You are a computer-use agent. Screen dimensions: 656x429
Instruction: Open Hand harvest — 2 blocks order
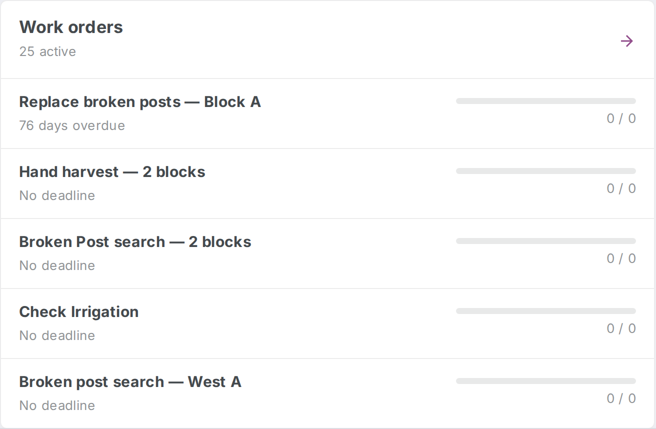pyautogui.click(x=328, y=183)
